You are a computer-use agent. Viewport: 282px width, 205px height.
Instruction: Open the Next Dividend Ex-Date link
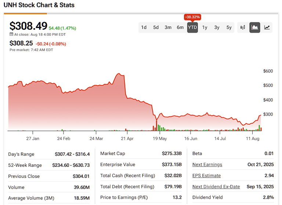click(x=216, y=187)
